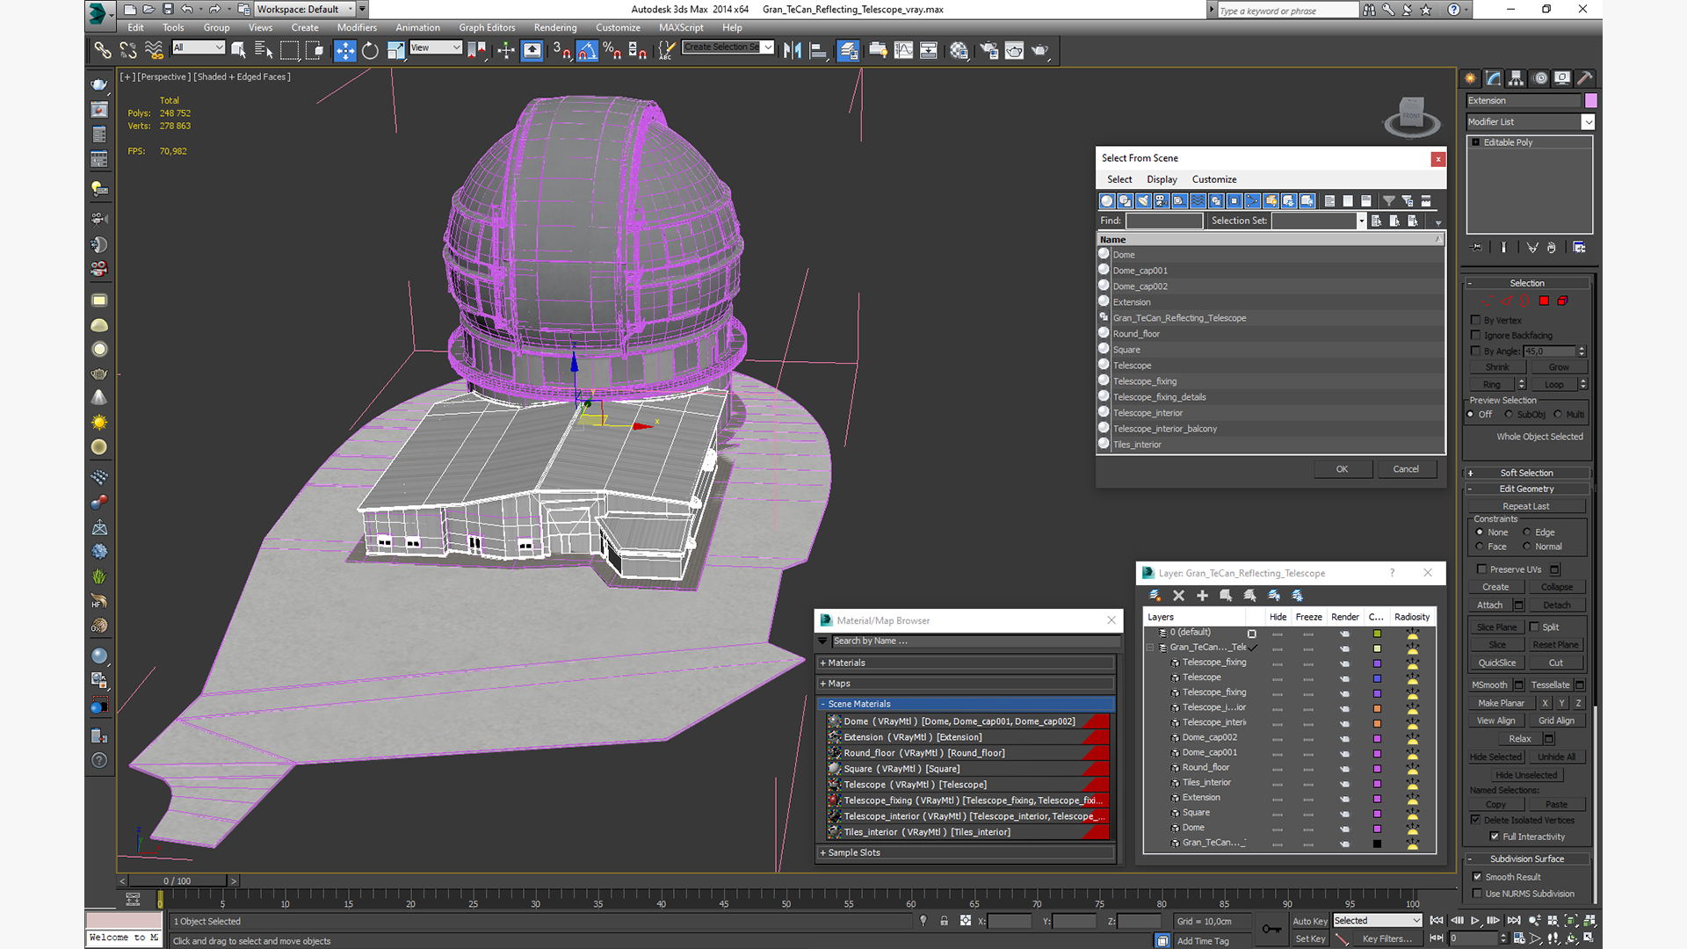Click the Display tab in Select From Scene
Screen dimensions: 1687x949
(x=1160, y=178)
